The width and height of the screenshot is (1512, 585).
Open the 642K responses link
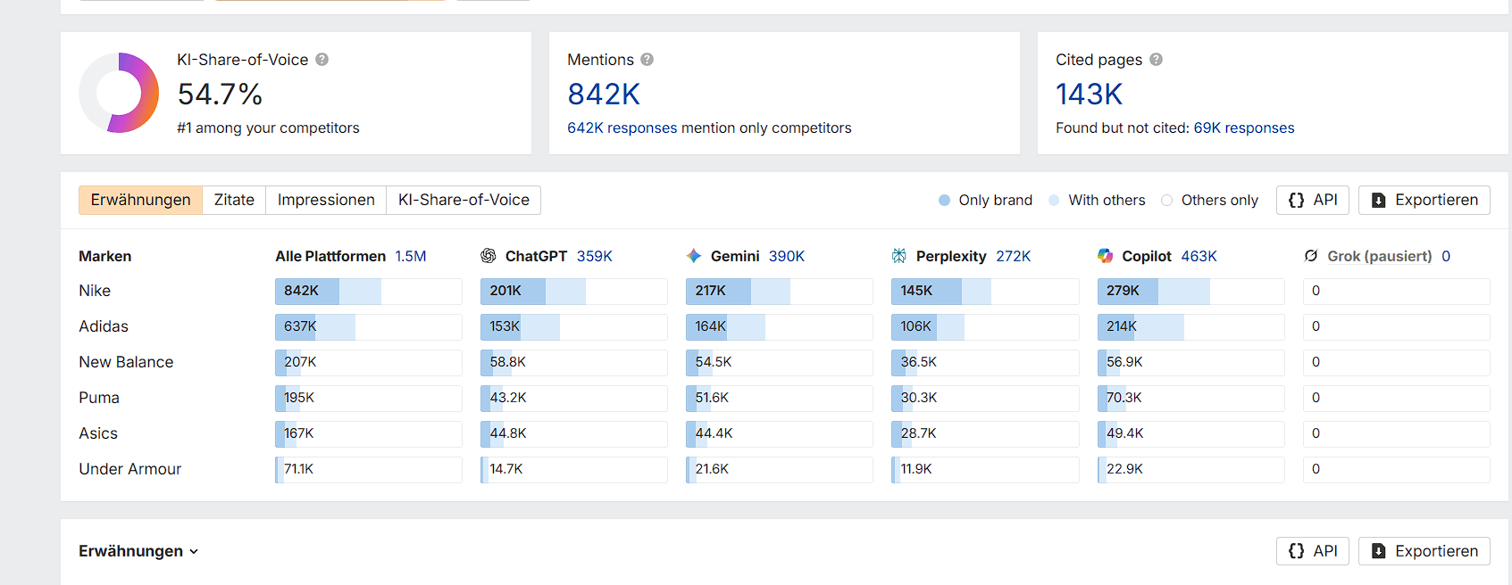pyautogui.click(x=622, y=128)
